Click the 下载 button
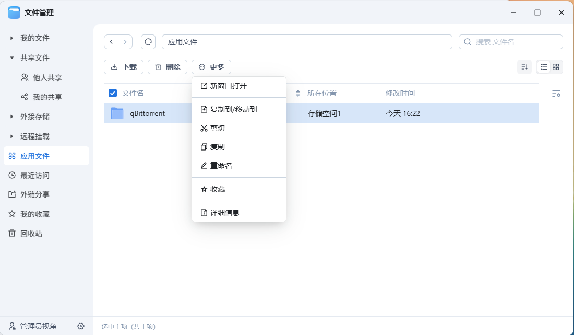The height and width of the screenshot is (335, 574). point(124,67)
